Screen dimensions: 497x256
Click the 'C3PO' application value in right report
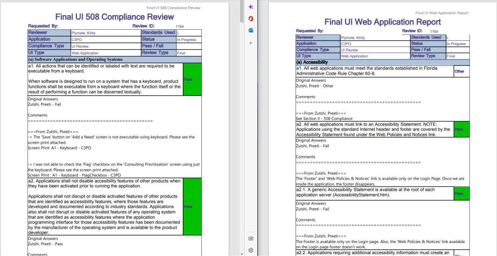(346, 44)
